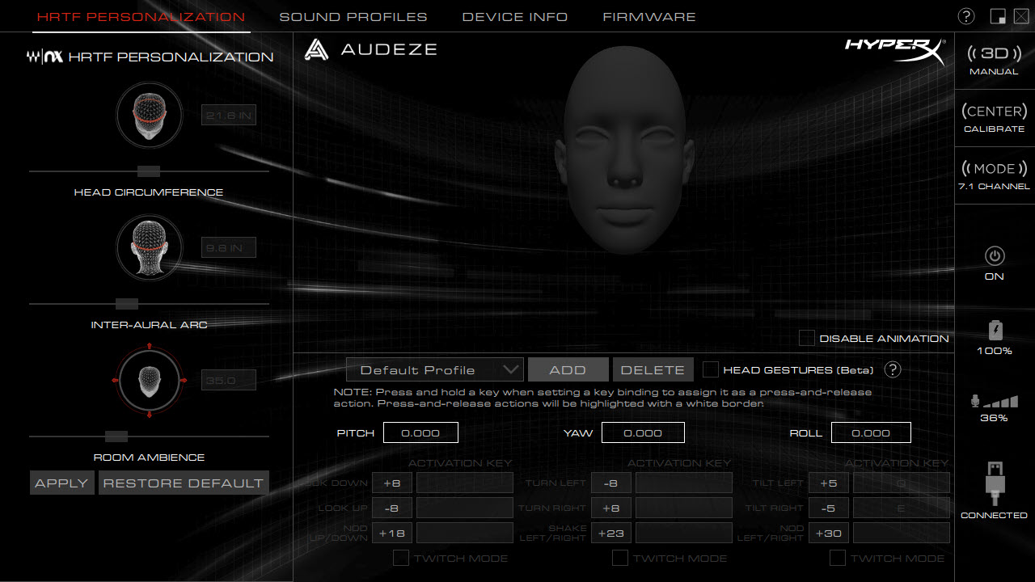The width and height of the screenshot is (1035, 582).
Task: Click the PITCH value field
Action: point(420,432)
